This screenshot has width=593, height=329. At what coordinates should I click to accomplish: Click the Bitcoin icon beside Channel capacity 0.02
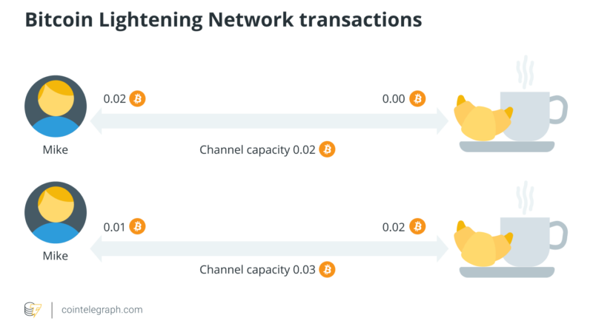point(327,150)
